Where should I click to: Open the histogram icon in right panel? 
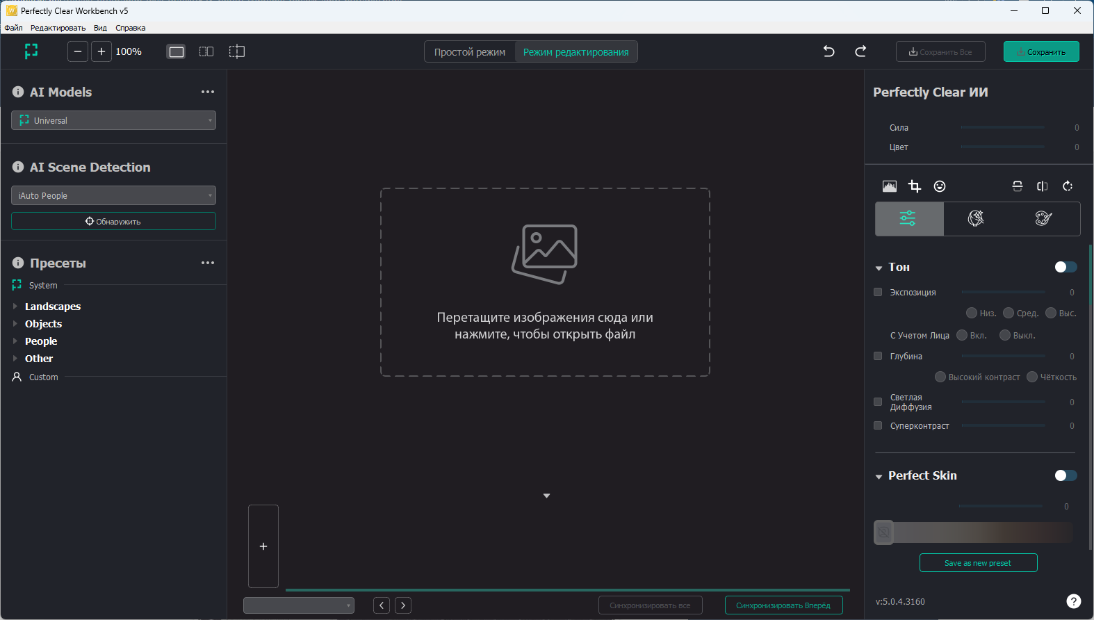[890, 186]
